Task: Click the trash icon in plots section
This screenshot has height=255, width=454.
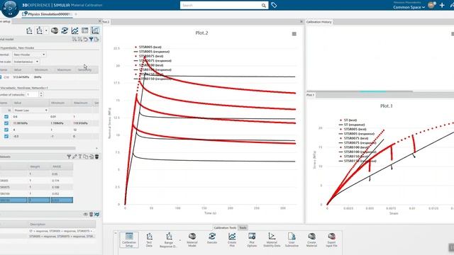Action: pyautogui.click(x=92, y=214)
